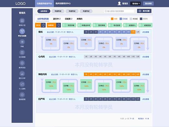169x127 pixels.
Task: Click 点击查看 link in 心内科 row
Action: pyautogui.click(x=146, y=57)
